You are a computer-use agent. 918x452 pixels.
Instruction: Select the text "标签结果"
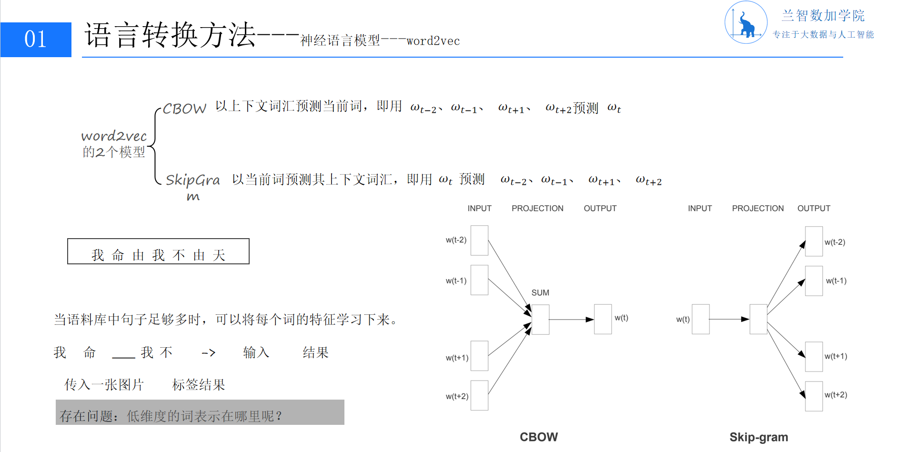pos(199,384)
